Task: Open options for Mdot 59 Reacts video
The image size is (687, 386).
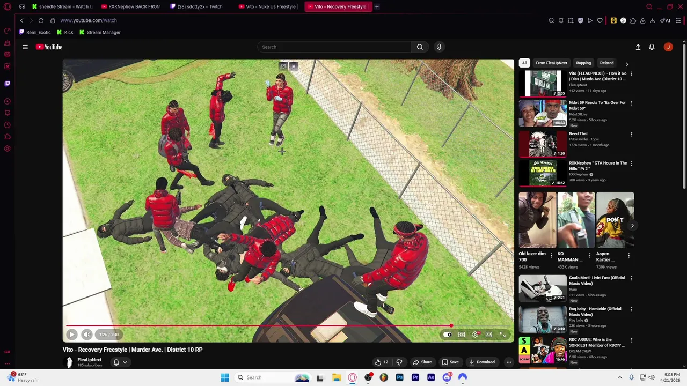Action: [632, 103]
